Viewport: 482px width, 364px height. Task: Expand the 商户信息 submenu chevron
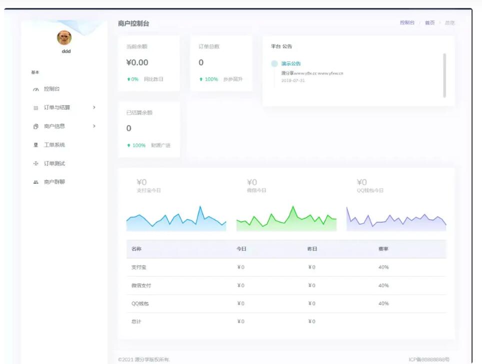[94, 126]
